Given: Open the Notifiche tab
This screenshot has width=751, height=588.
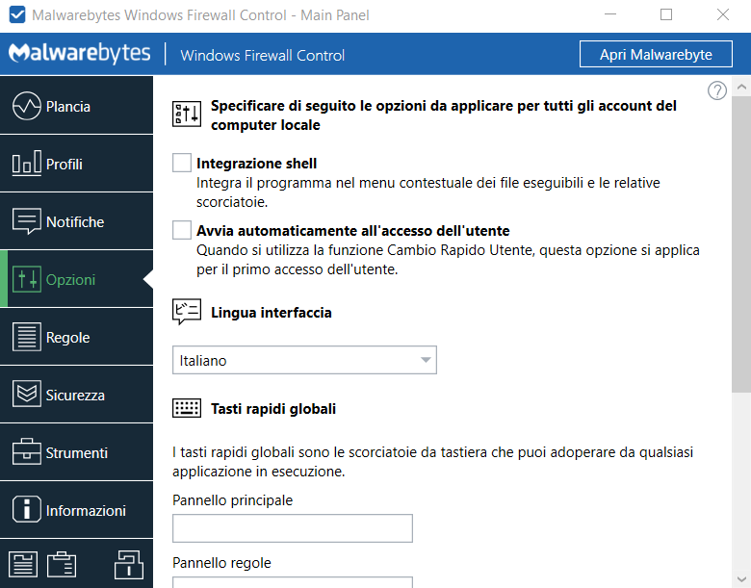Looking at the screenshot, I should (x=77, y=221).
